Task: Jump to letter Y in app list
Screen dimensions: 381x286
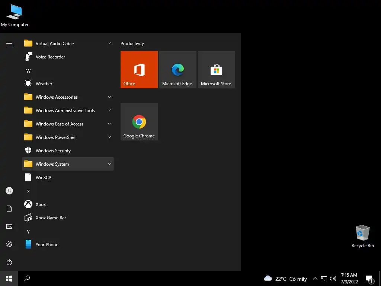Action: tap(28, 232)
